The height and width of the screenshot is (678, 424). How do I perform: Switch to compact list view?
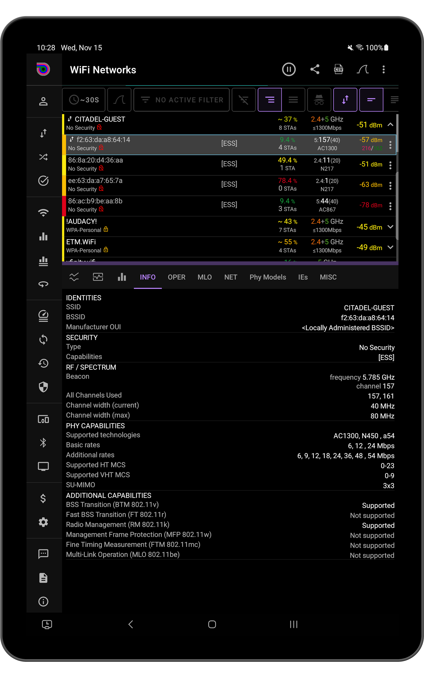[x=293, y=100]
